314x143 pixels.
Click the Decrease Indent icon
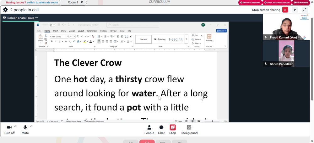pyautogui.click(x=118, y=37)
